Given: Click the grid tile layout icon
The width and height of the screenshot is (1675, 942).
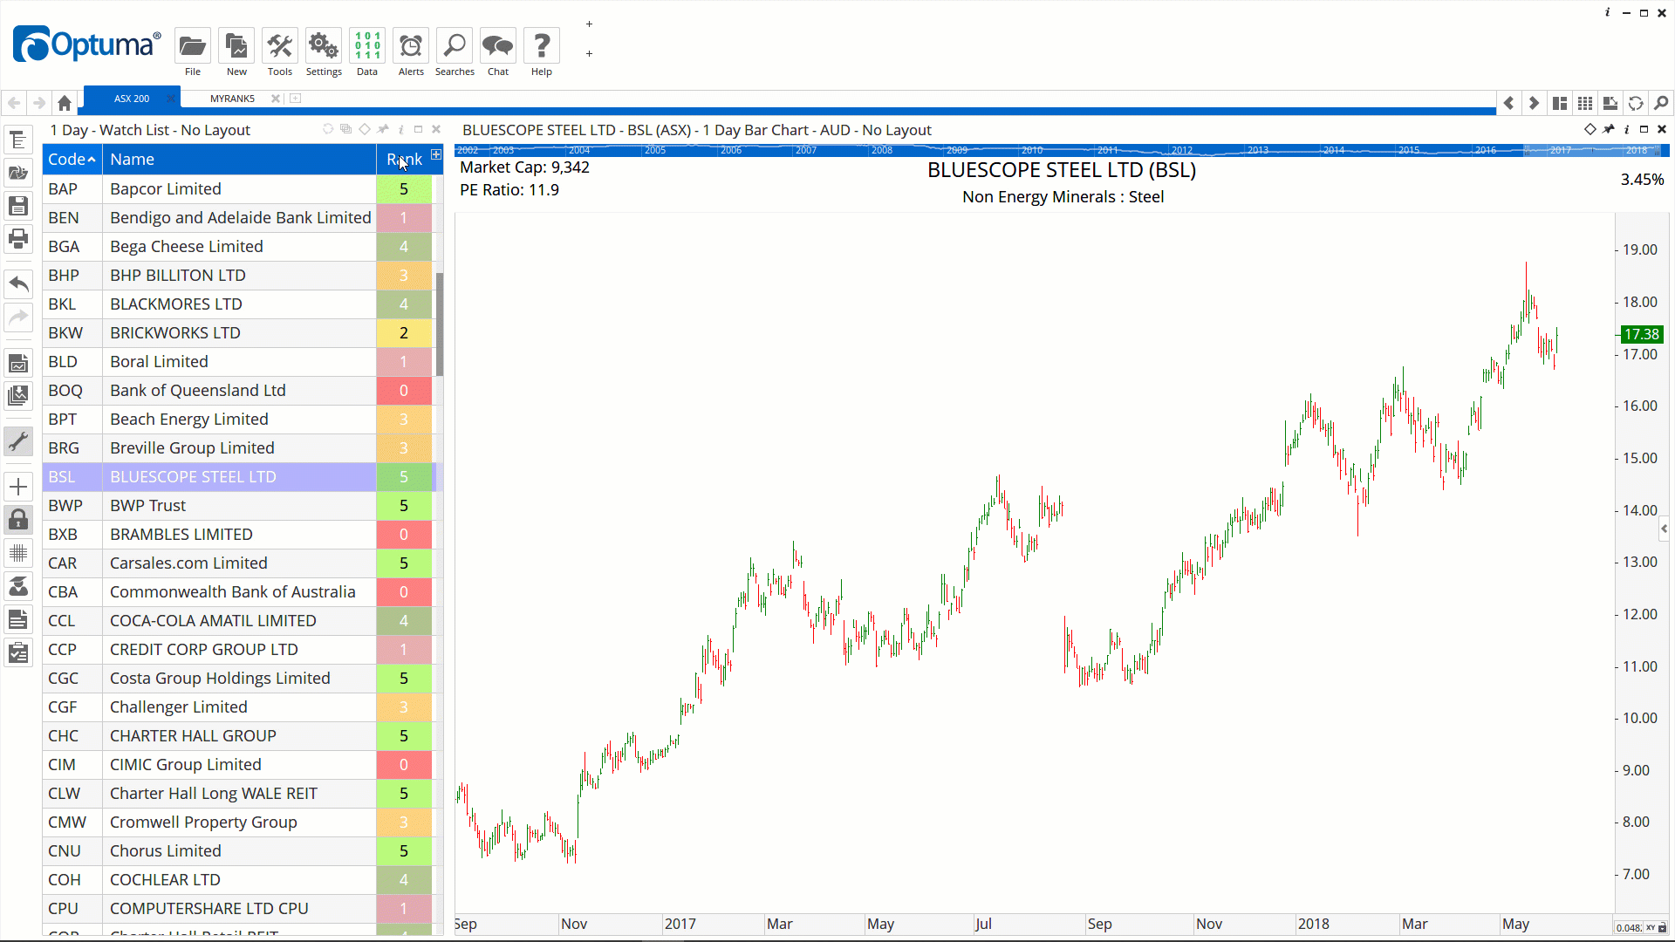Looking at the screenshot, I should click(x=1585, y=103).
